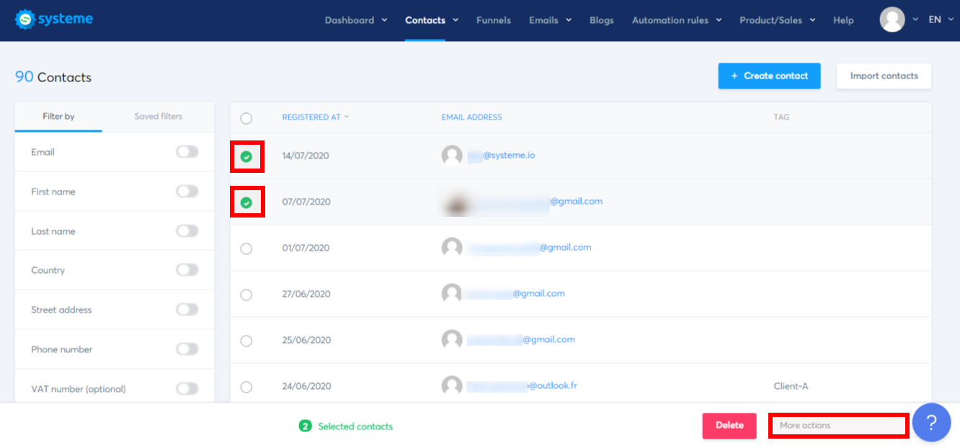
Task: Open the Contacts dropdown menu
Action: click(x=431, y=20)
